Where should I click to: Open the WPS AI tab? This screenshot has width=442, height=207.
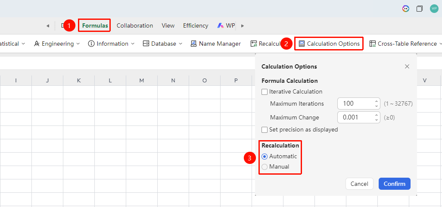pos(226,26)
